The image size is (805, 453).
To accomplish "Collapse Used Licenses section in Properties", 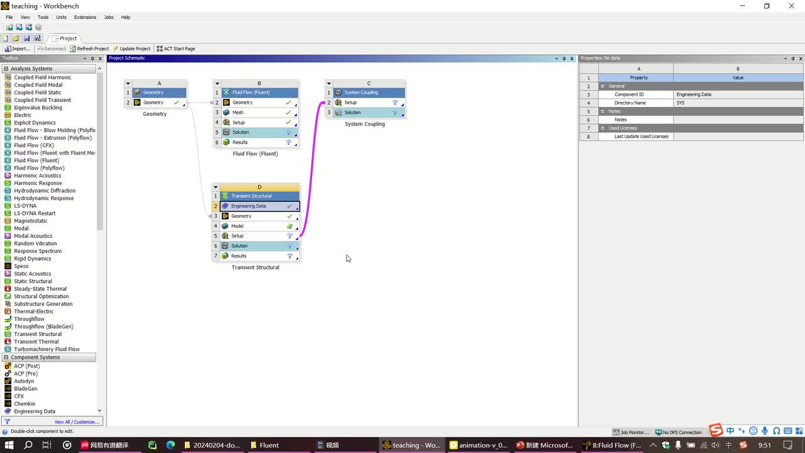I will tap(602, 128).
